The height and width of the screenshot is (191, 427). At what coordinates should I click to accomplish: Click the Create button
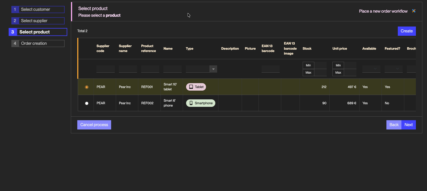pyautogui.click(x=407, y=31)
